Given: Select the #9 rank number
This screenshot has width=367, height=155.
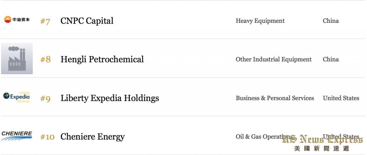Looking at the screenshot, I should click(46, 99).
